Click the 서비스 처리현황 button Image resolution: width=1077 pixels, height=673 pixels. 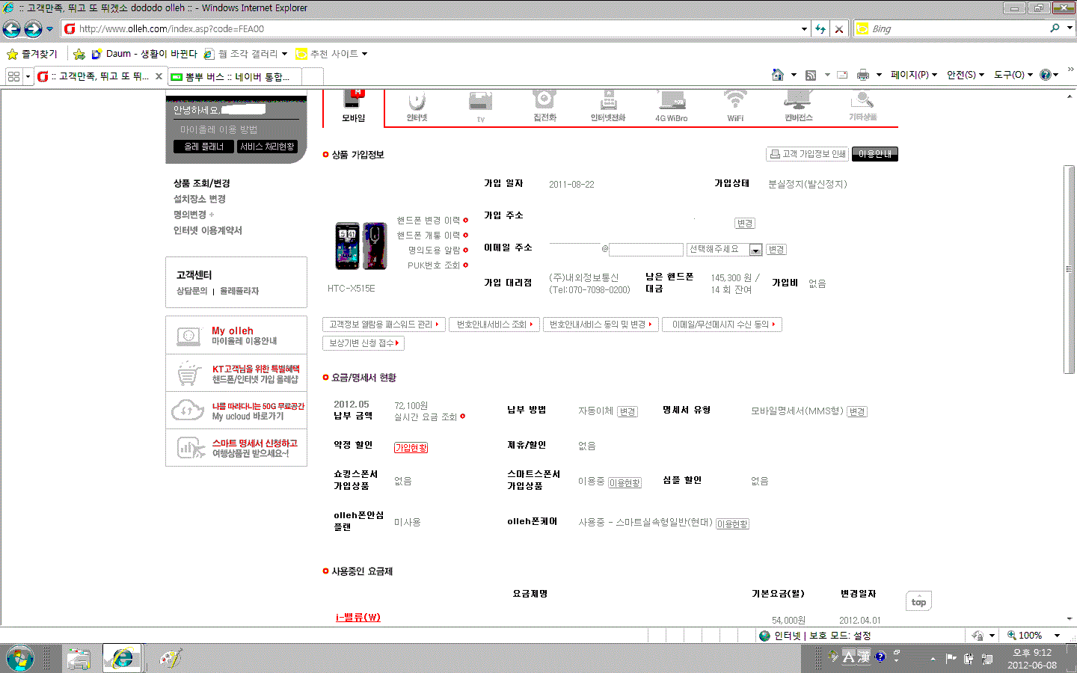[x=268, y=147]
